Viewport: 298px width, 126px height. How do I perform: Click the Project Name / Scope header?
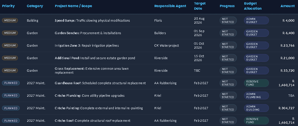click(73, 6)
